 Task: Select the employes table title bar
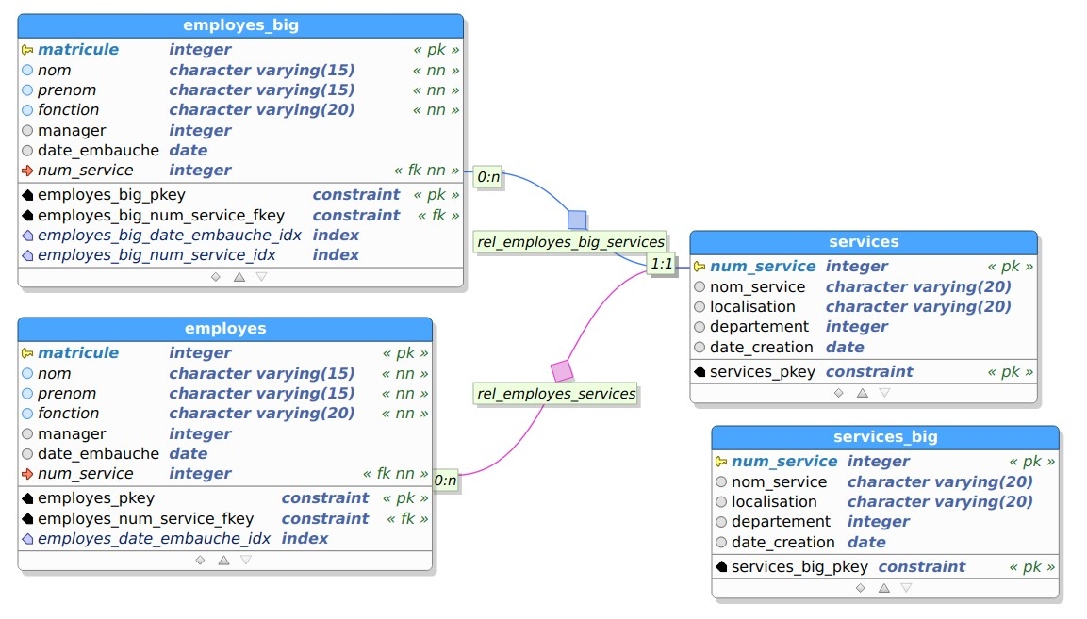point(225,329)
